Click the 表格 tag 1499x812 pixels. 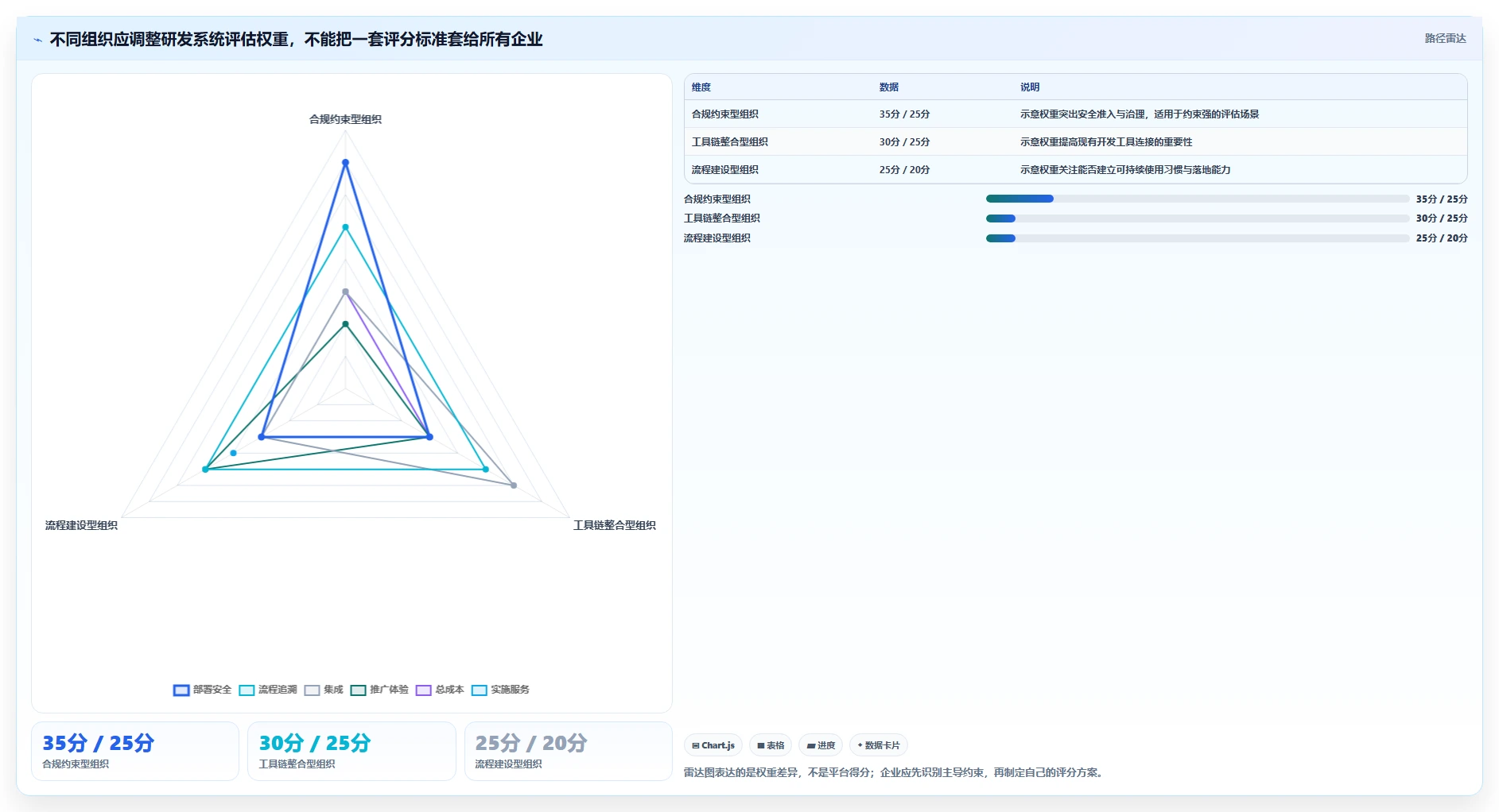pos(771,745)
